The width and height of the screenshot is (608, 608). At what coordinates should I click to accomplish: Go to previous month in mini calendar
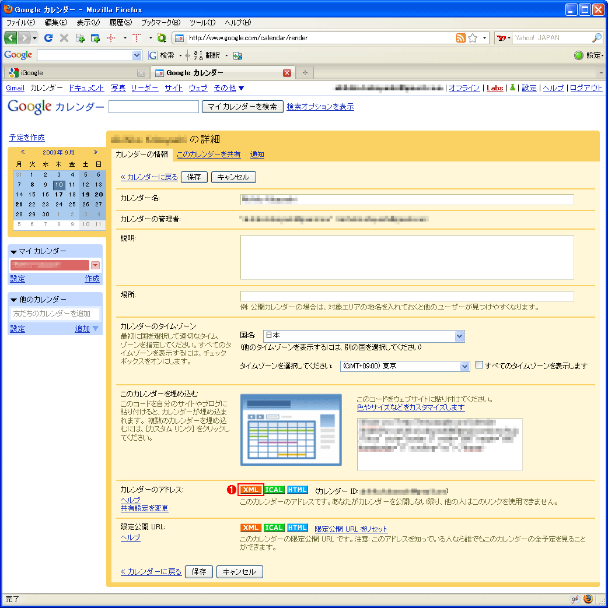click(23, 152)
